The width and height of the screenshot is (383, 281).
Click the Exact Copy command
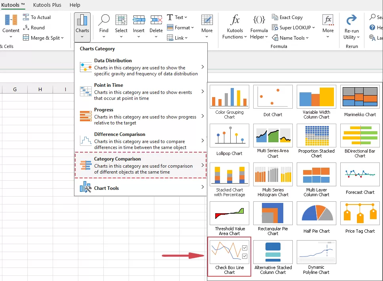click(x=287, y=17)
